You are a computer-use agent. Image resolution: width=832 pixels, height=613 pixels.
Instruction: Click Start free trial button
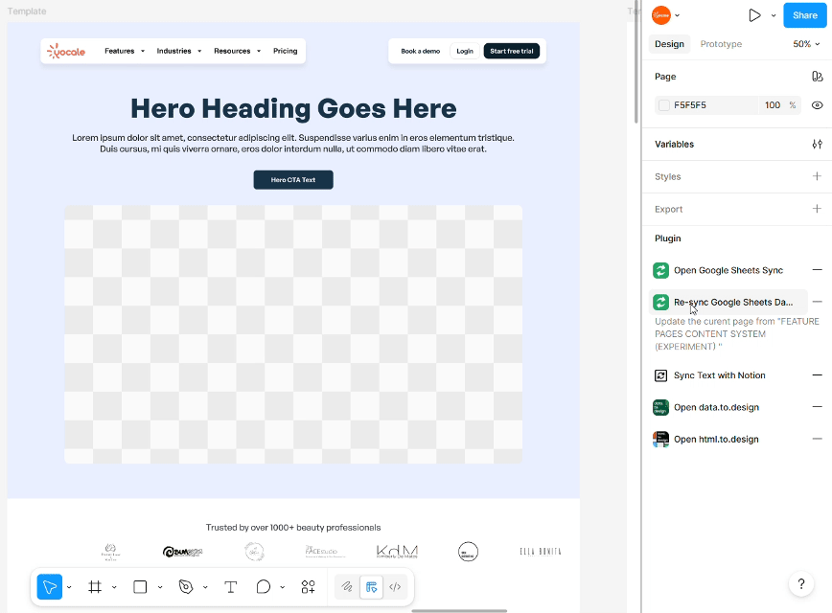point(512,51)
